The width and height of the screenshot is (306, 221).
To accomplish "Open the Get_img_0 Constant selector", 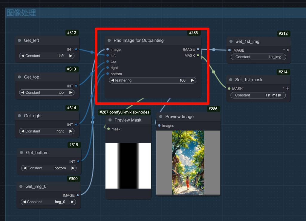I will point(48,202).
